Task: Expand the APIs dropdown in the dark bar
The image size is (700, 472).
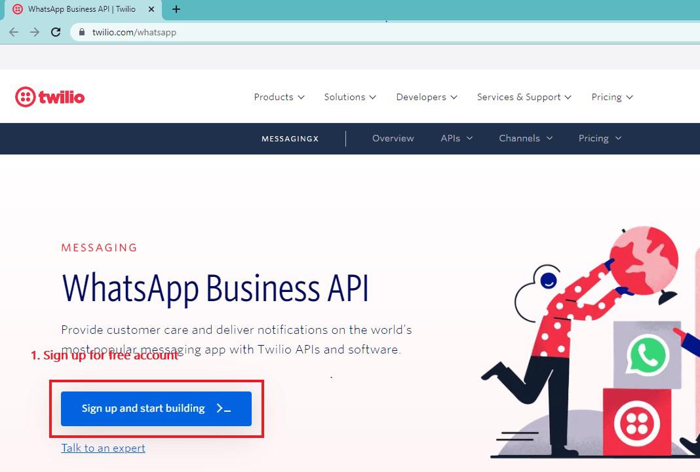Action: [456, 138]
